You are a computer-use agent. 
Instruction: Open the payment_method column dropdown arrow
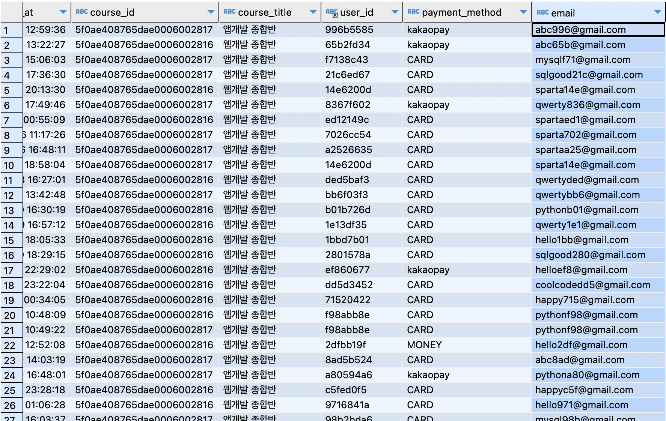click(523, 12)
